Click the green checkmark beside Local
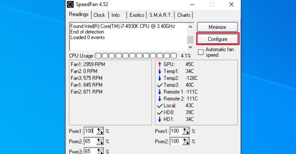The width and height of the screenshot is (296, 154). click(159, 106)
